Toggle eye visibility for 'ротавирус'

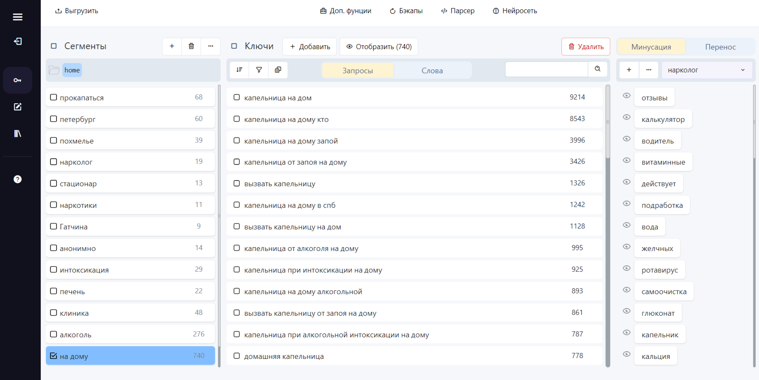[627, 268]
